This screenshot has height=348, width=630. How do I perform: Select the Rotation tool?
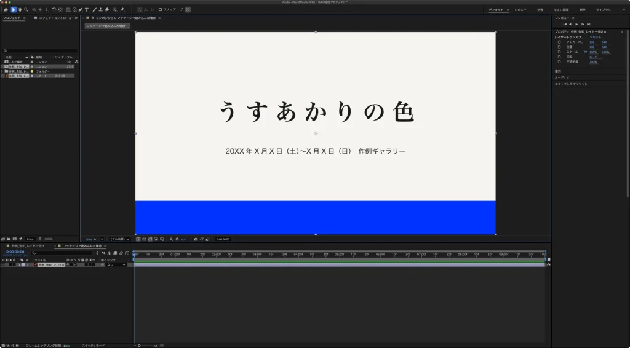(54, 10)
